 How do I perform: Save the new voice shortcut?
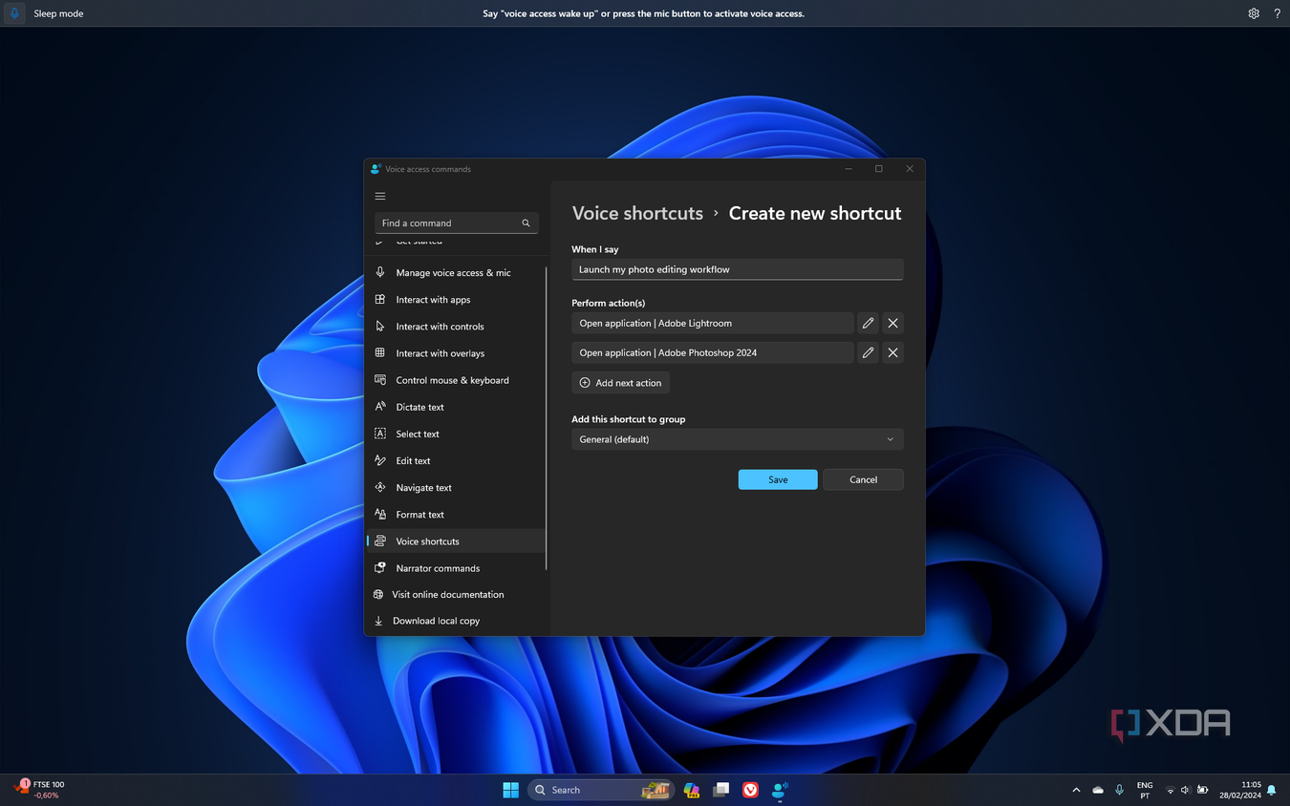(778, 479)
